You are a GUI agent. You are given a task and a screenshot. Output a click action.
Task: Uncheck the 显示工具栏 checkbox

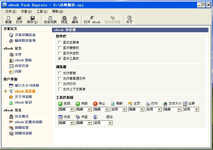(60, 59)
